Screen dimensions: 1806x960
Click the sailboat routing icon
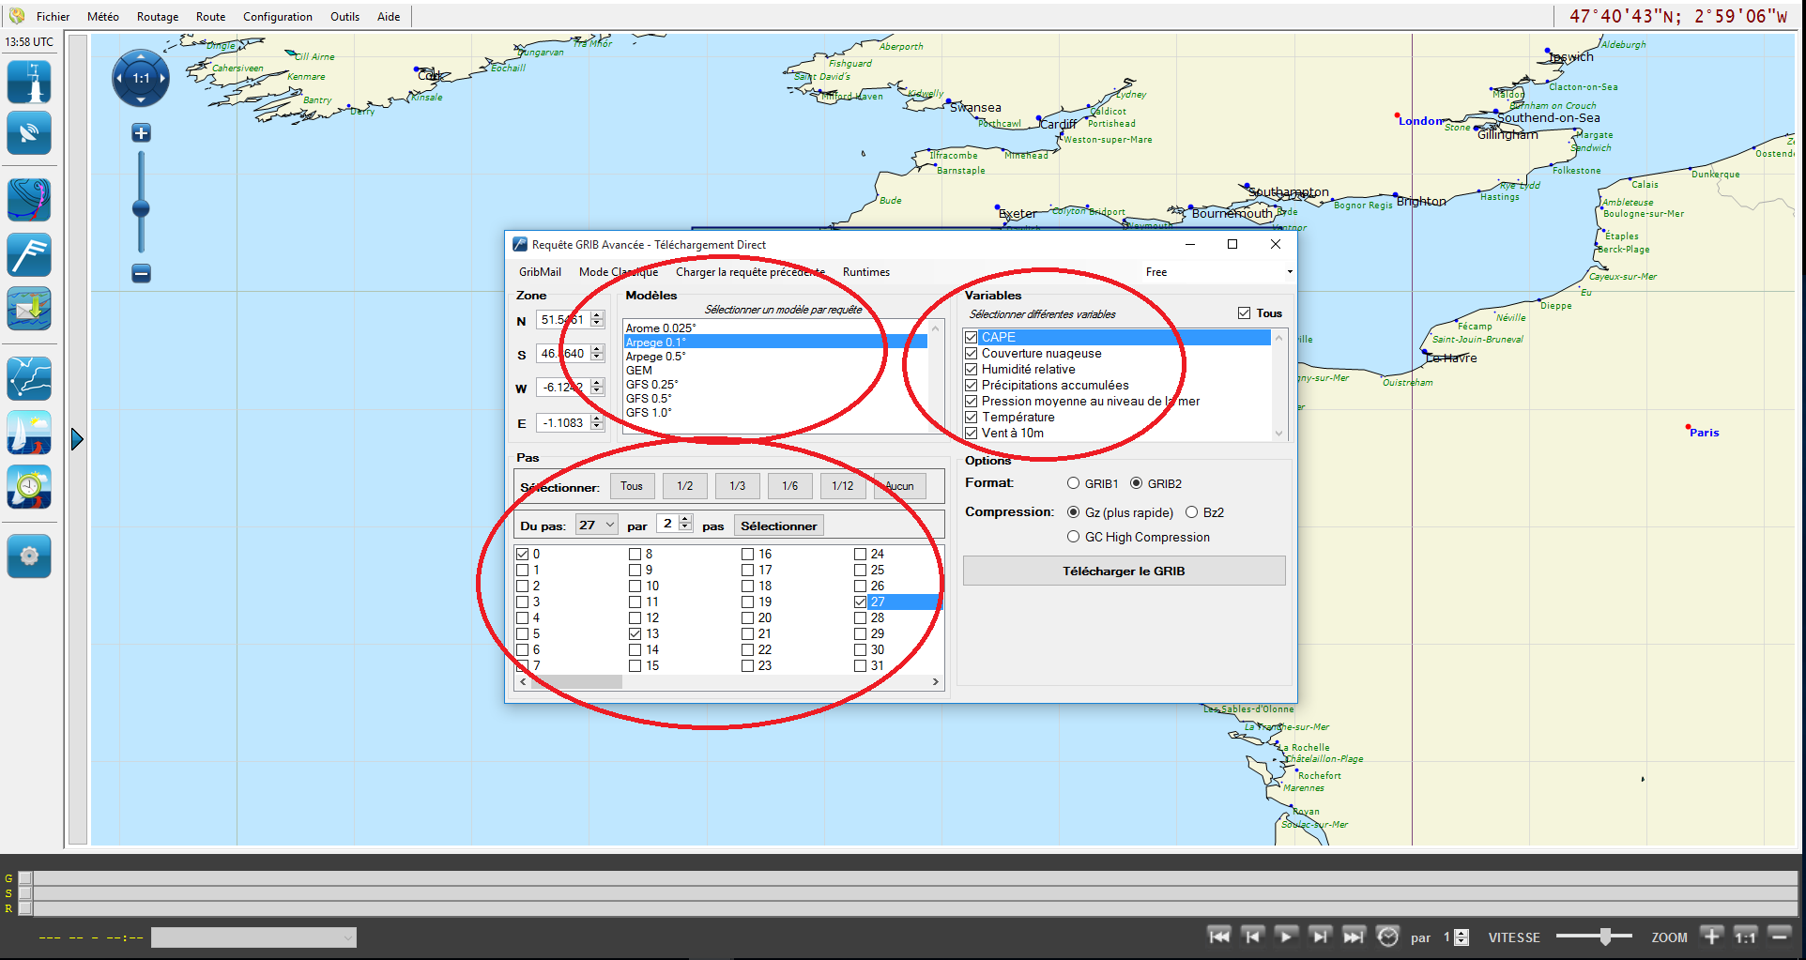point(29,433)
